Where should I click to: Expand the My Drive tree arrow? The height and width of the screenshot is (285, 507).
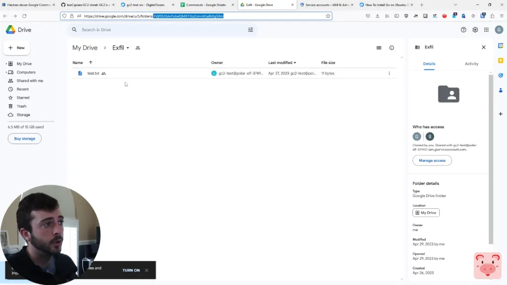click(6, 64)
